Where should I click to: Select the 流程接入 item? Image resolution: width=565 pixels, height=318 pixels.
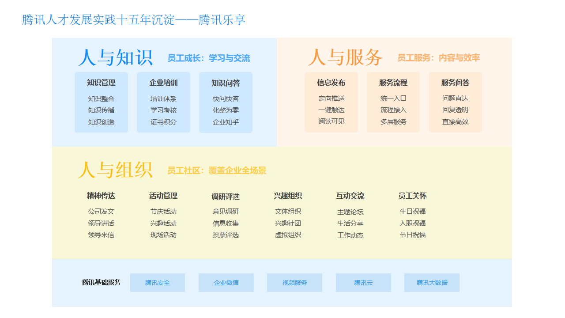(393, 110)
